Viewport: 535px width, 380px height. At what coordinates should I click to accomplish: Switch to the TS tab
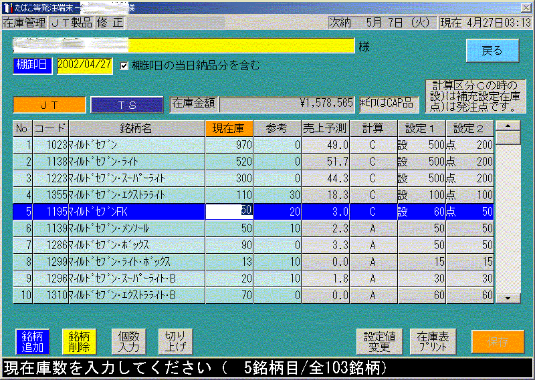pos(127,105)
